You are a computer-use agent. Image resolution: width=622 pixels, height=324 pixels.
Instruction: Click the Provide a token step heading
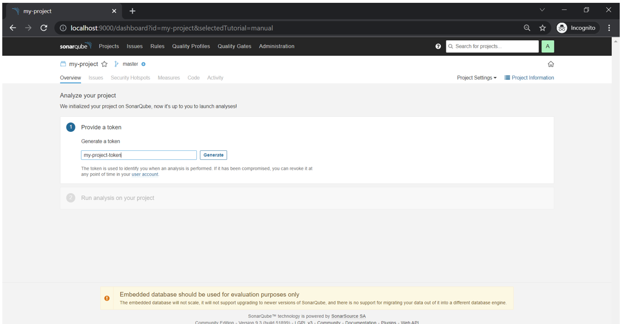click(101, 127)
